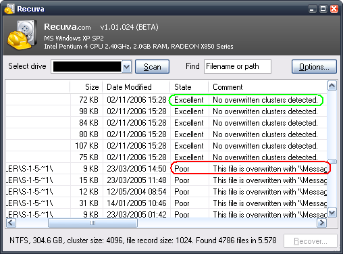Select the row with size 107 KB
This screenshot has height=254, width=343.
[x=166, y=146]
